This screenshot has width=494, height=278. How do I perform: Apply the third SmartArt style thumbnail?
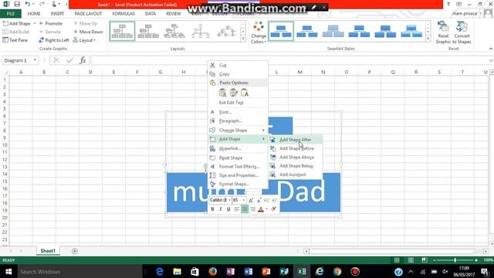coord(333,32)
